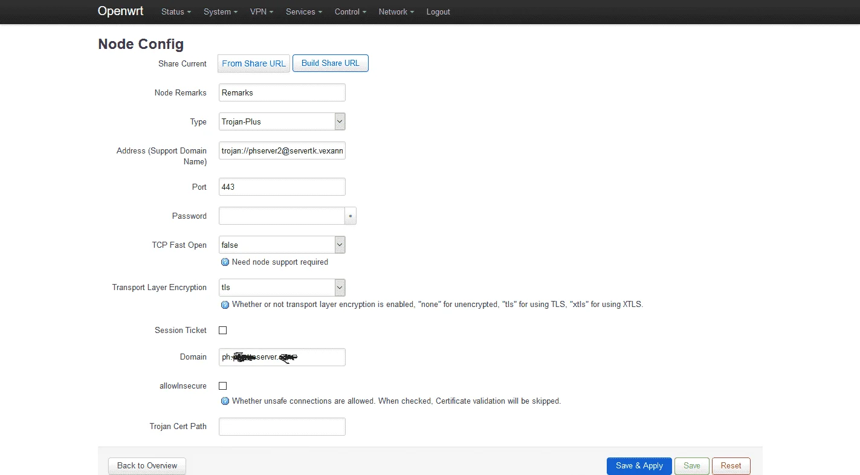Click the 'Session Ticket' label
Viewport: 860px width, 475px height.
click(x=181, y=331)
